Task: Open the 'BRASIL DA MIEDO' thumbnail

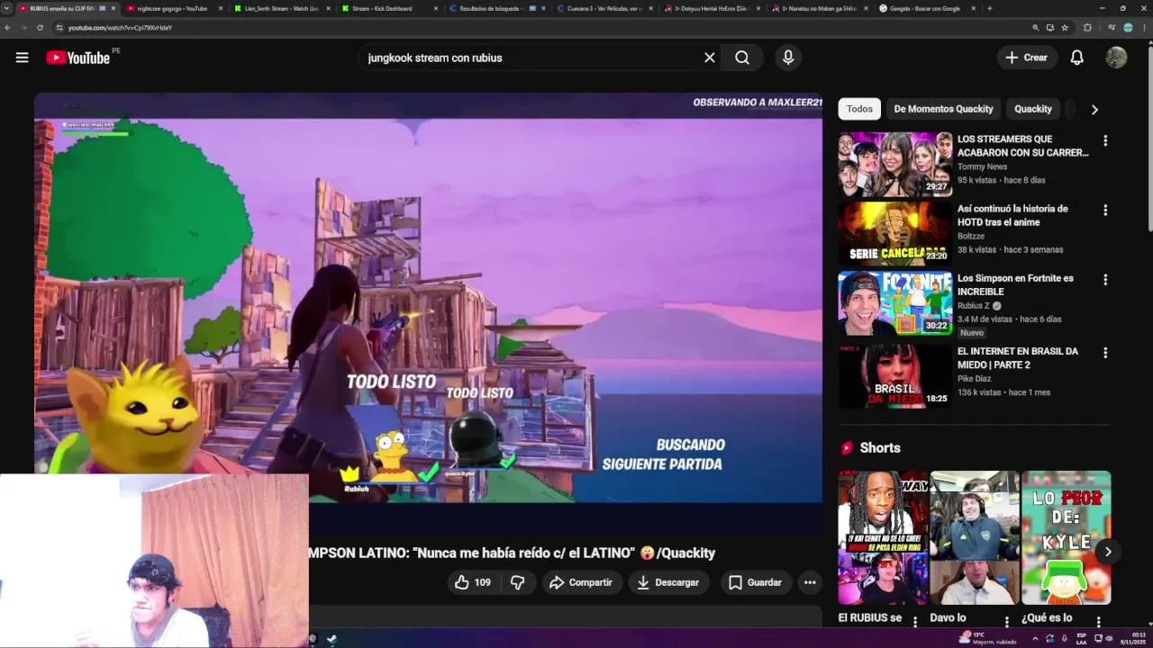Action: [x=895, y=375]
